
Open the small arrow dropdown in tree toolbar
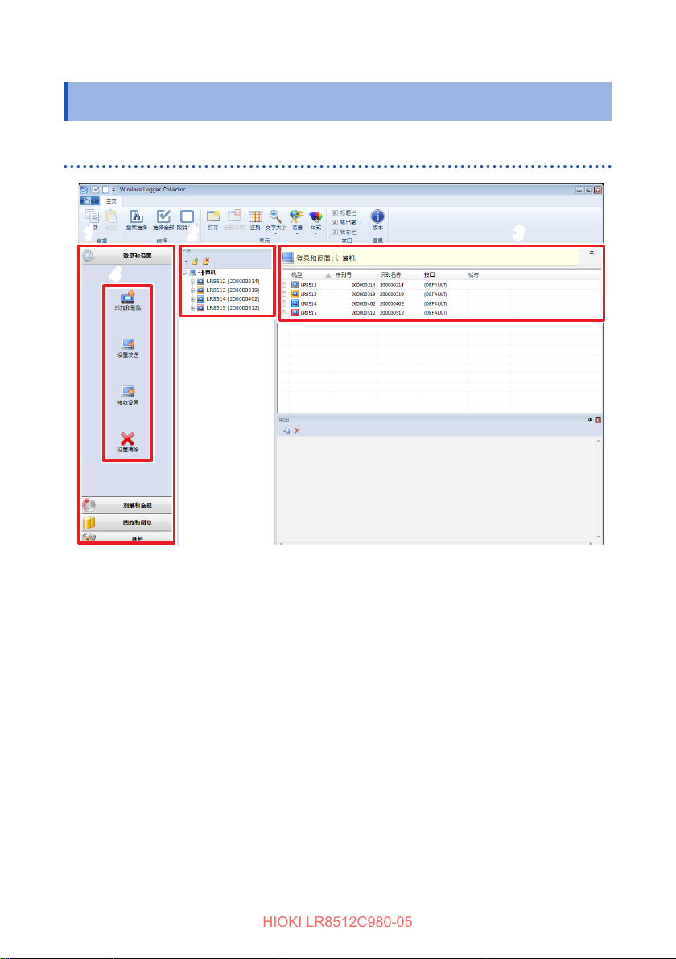tap(186, 261)
